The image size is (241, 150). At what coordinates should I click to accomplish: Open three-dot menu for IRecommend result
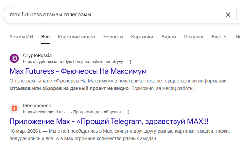pos(128,112)
